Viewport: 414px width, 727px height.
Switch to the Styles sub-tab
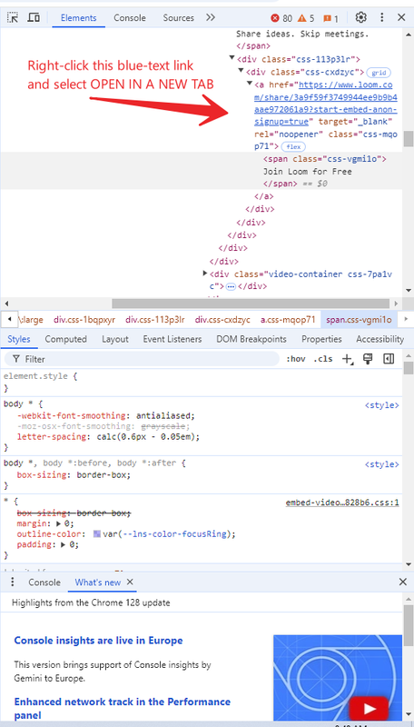[18, 339]
